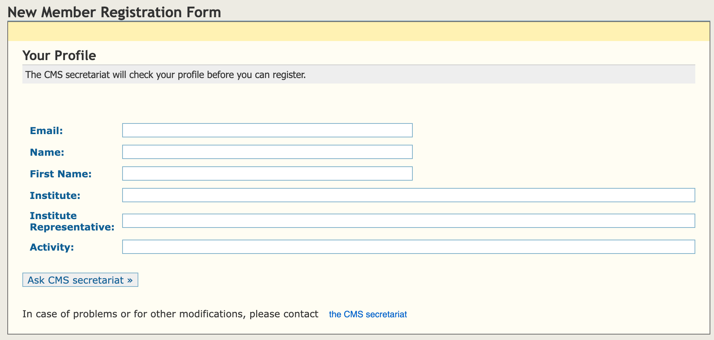Click inside the Email input field
Screen dimensions: 714x340
pos(267,130)
